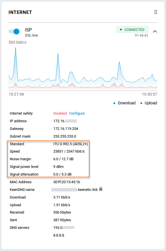Viewport: 166px width, 251px height.
Task: Select the download rate 3.71 kbit/s
Action: [62, 197]
